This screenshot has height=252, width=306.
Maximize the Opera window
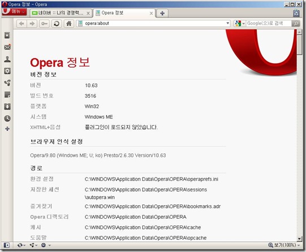click(292, 5)
